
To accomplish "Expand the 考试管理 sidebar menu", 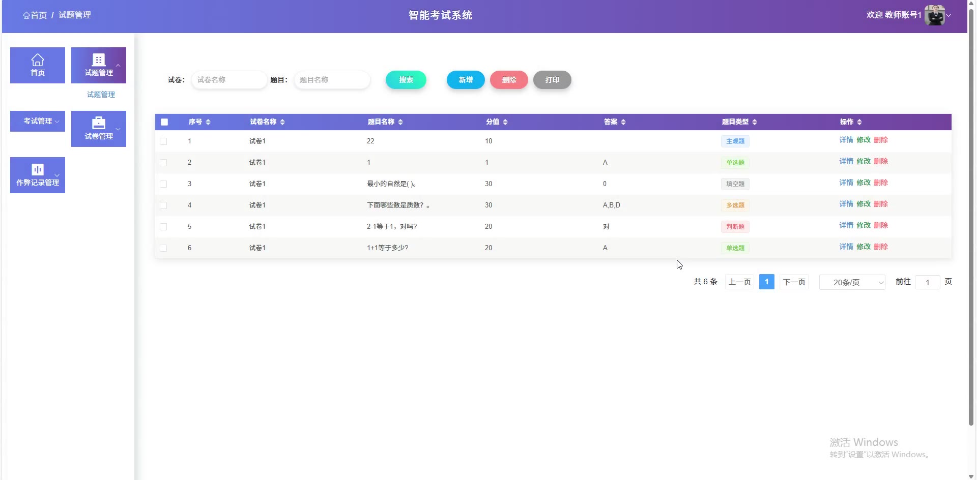I will (x=38, y=121).
